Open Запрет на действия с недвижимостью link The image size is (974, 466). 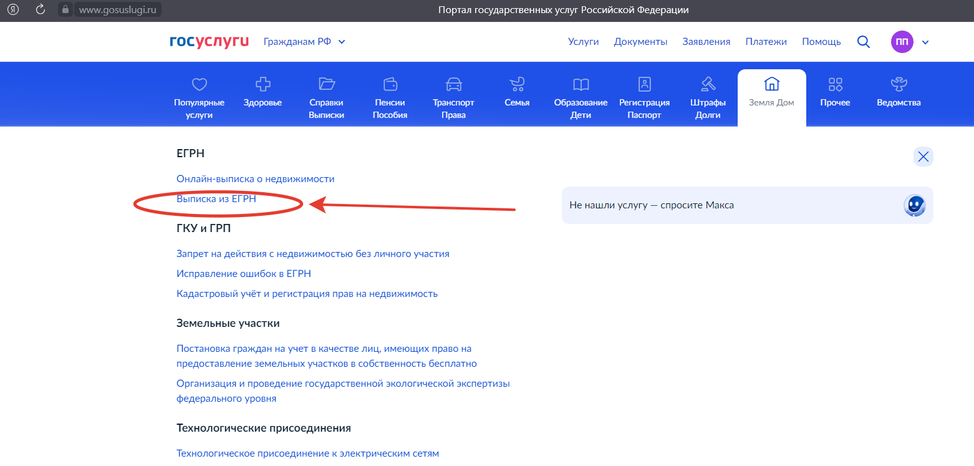click(313, 254)
